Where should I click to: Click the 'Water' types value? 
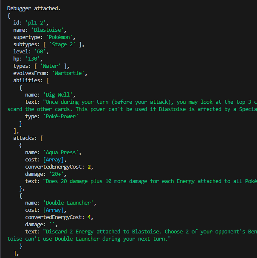tap(51, 66)
